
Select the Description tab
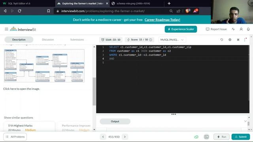click(19, 39)
